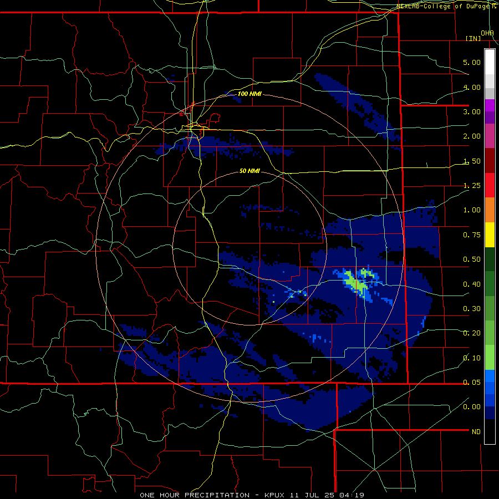The width and height of the screenshot is (499, 499).
Task: Click the yellow 0.75 inch legend swatch
Action: click(x=490, y=235)
